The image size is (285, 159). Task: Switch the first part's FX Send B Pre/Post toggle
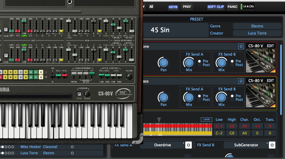coord(232,63)
